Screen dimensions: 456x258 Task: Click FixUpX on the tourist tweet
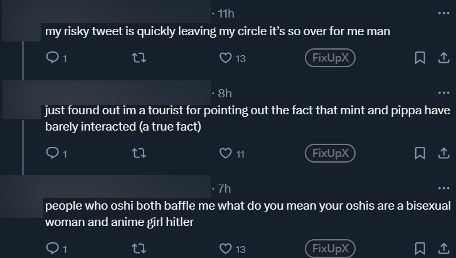tap(330, 153)
